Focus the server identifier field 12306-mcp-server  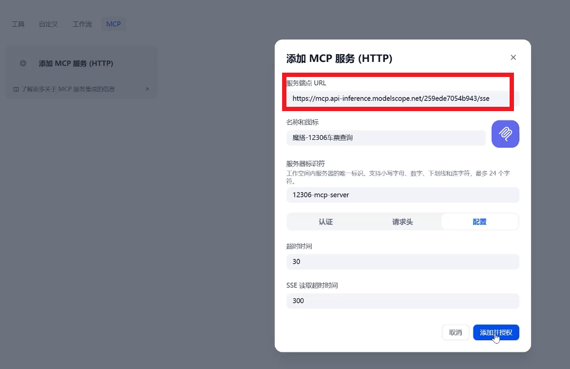[x=403, y=195]
